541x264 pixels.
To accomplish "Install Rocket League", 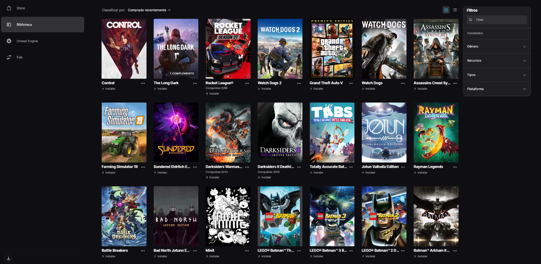I will (x=213, y=94).
